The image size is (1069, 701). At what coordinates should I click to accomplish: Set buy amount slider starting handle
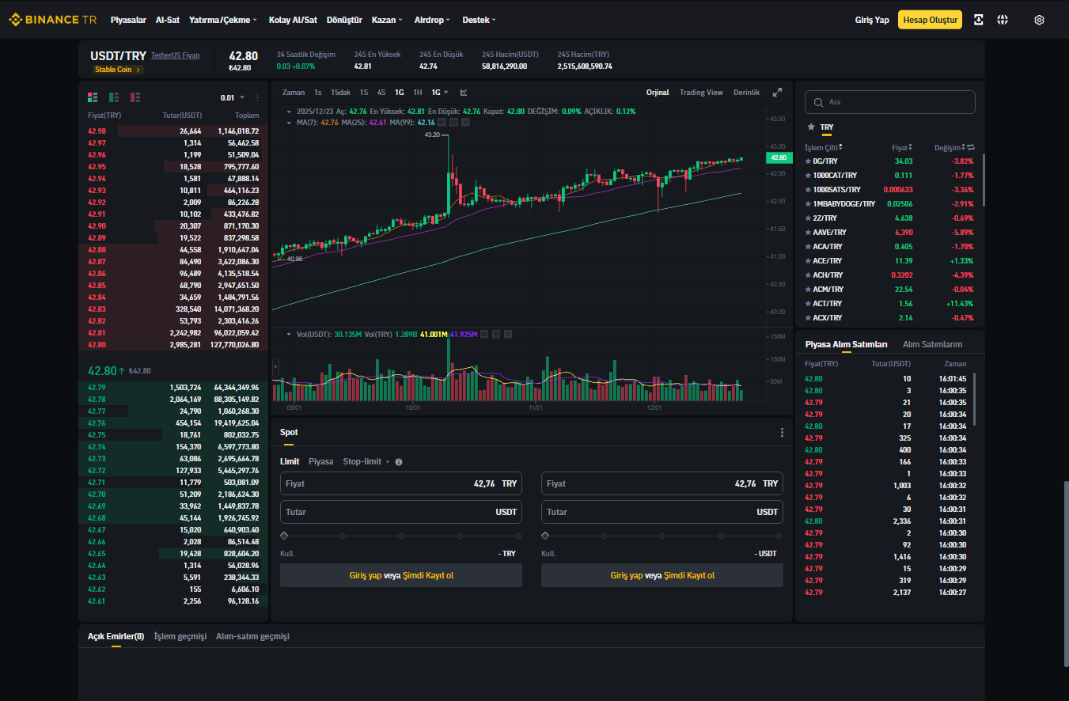click(284, 536)
